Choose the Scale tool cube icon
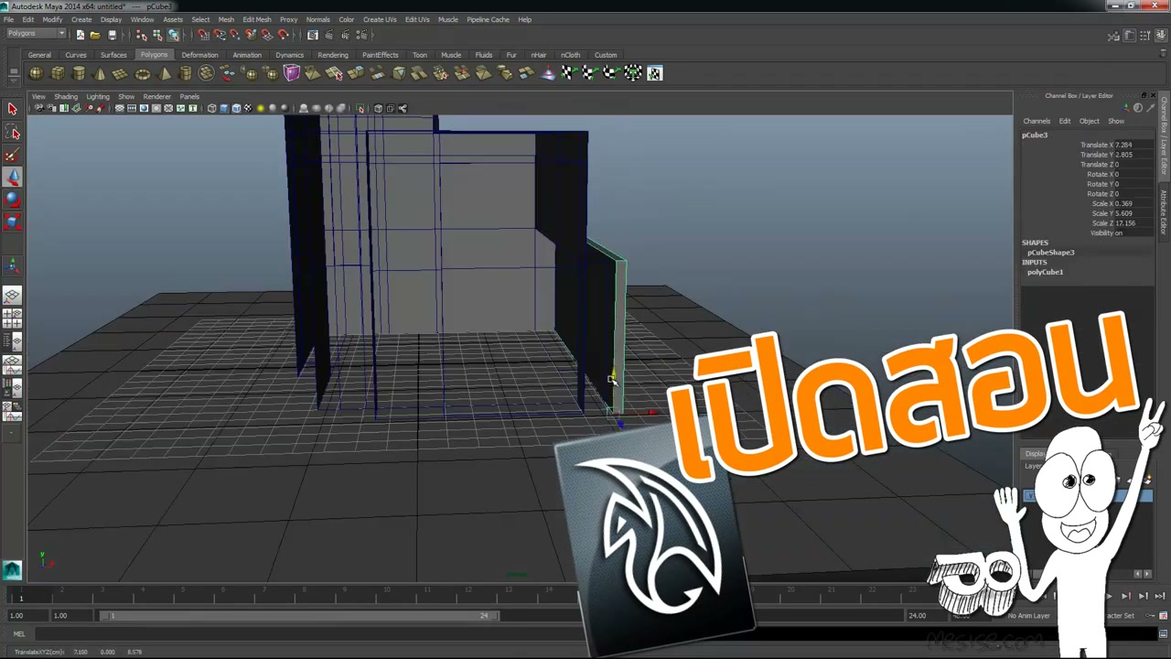 12,221
